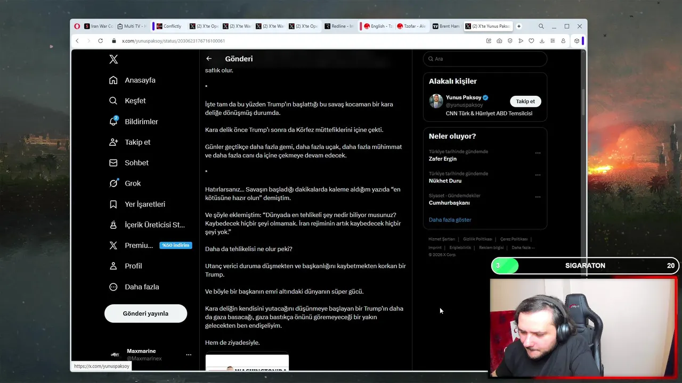Viewport: 682px width, 383px height.
Task: Click the X logo in the sidebar
Action: point(113,60)
